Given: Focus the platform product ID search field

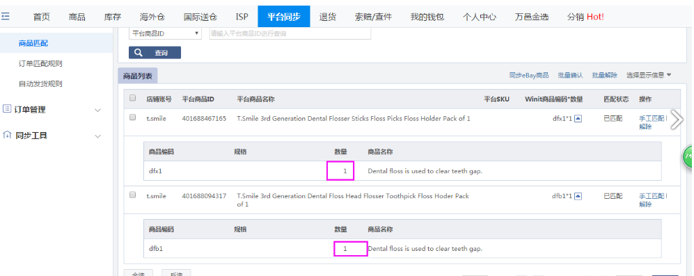Looking at the screenshot, I should [290, 33].
